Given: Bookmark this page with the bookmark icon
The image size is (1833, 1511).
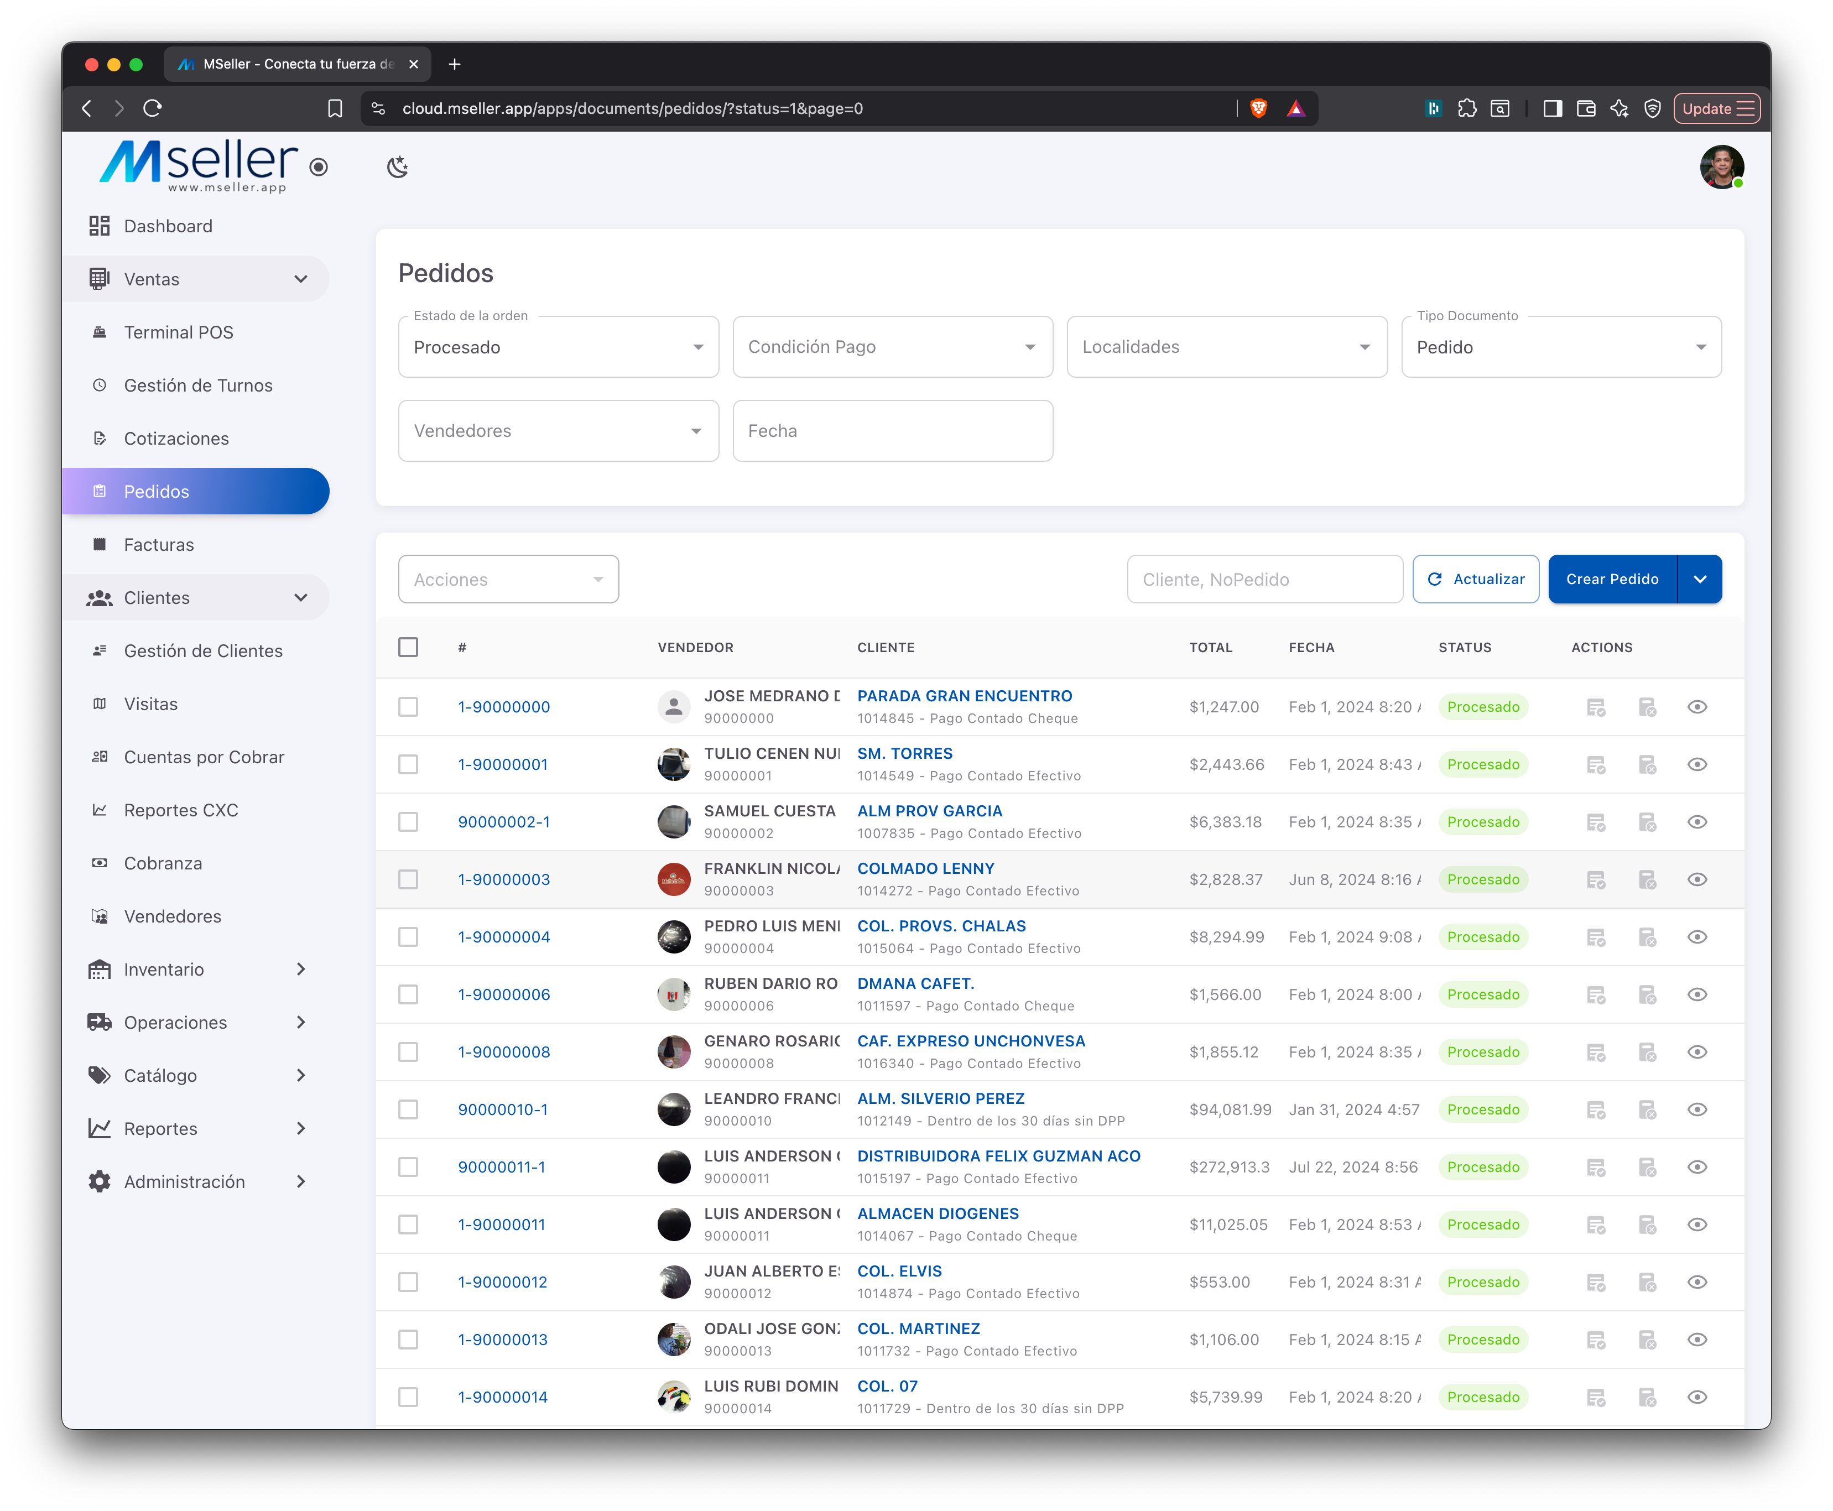Looking at the screenshot, I should (335, 108).
